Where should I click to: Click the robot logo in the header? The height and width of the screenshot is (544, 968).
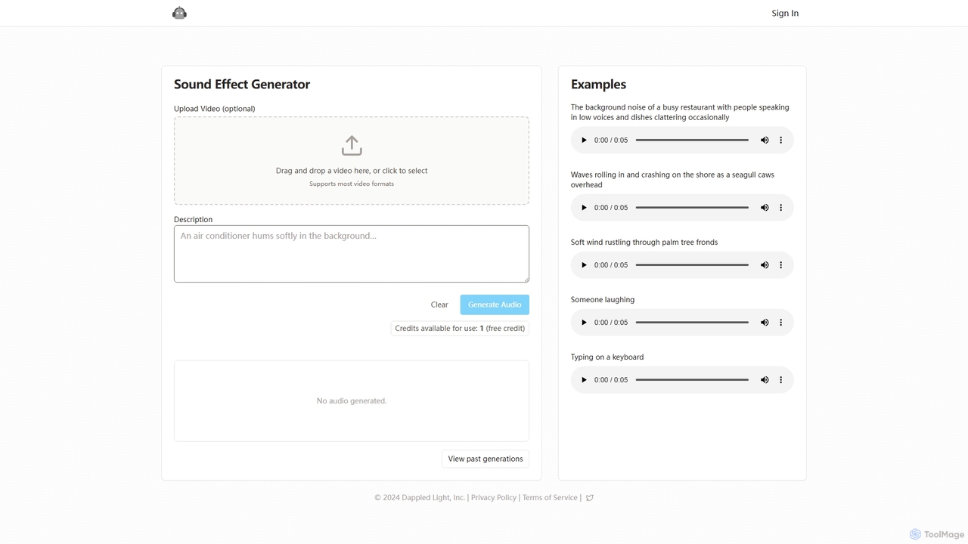tap(179, 13)
